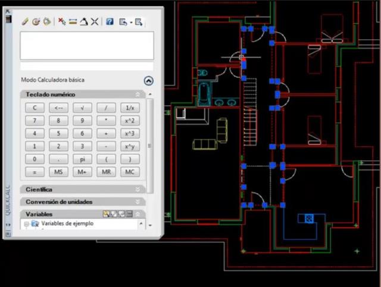
Task: Click the auto-hide arrows icon on QuickCalc bar
Action: pyautogui.click(x=8, y=225)
